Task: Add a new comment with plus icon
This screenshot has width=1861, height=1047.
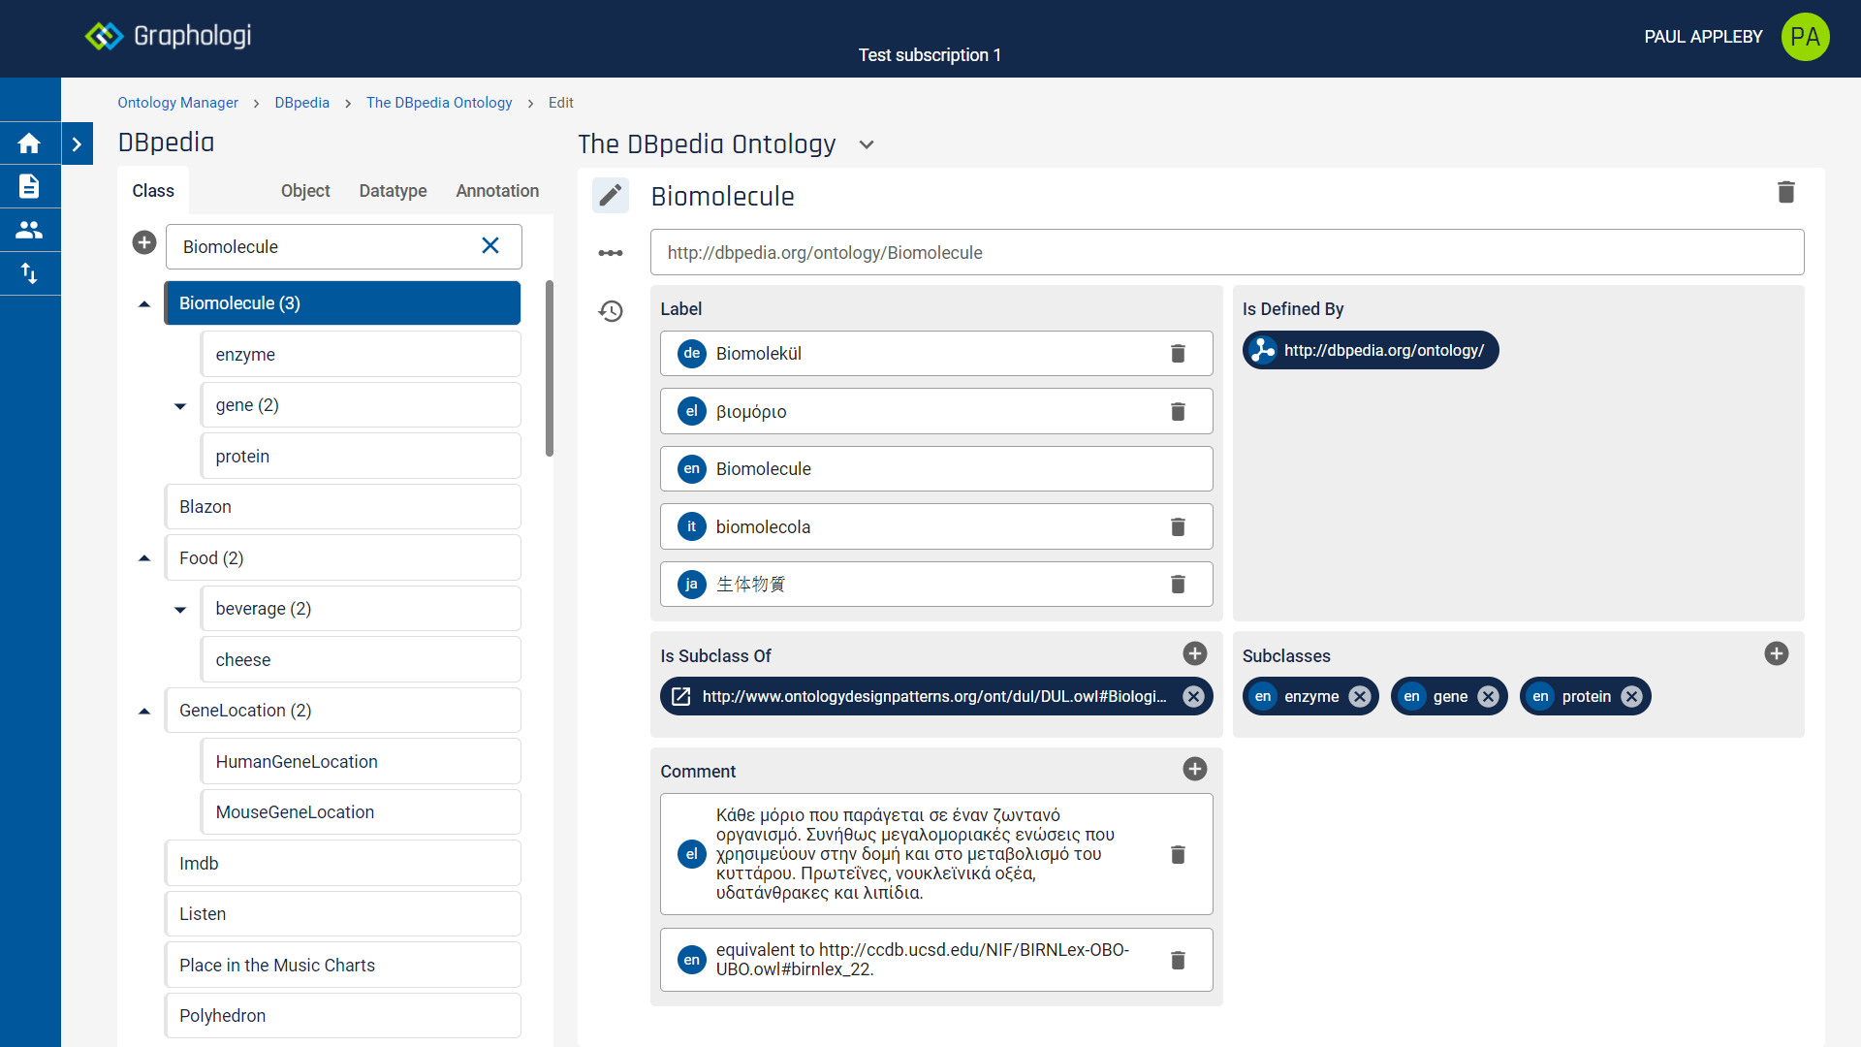Action: 1194,769
